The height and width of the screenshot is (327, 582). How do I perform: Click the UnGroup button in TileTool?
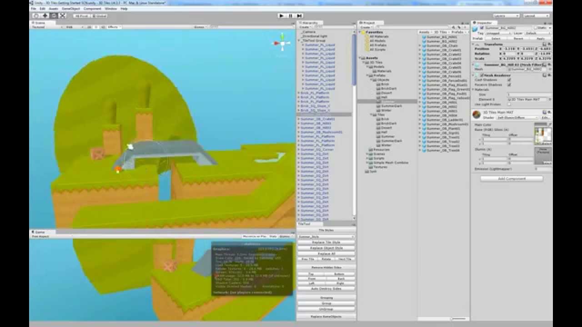pos(326,309)
